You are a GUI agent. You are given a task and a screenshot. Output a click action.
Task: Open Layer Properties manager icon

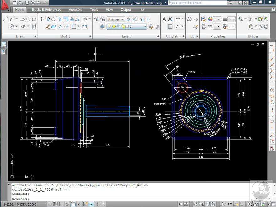96,19
